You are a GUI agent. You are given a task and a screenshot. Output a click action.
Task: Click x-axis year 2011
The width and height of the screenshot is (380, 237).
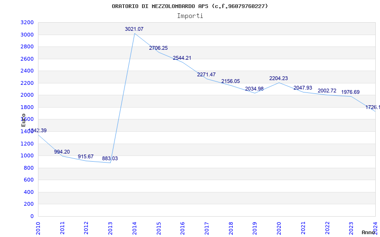(x=62, y=228)
